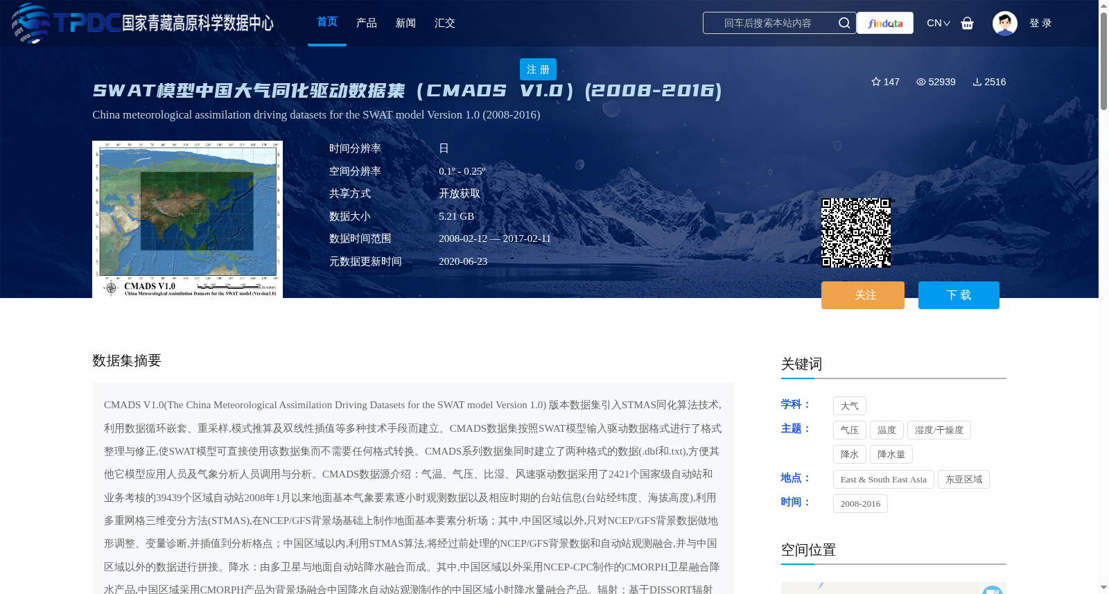Click the star favorites count 147
Image resolution: width=1109 pixels, height=594 pixels.
(886, 82)
